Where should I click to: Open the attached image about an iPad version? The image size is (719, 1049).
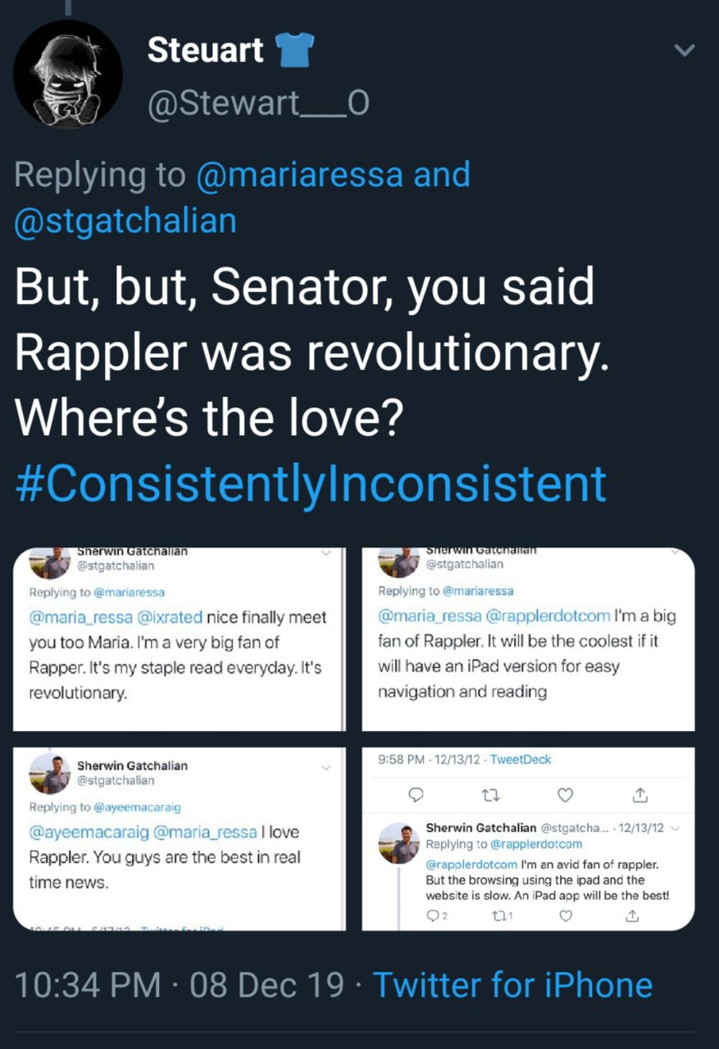(528, 638)
